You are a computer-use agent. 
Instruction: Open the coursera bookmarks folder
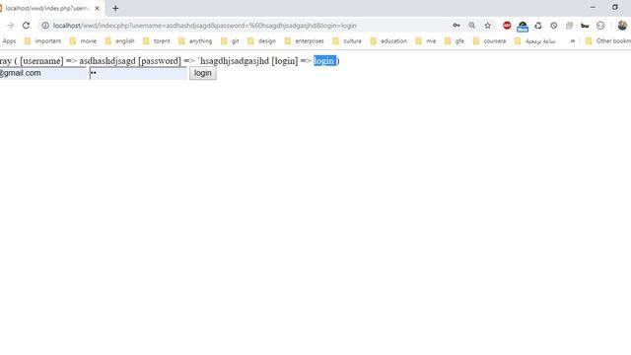pyautogui.click(x=489, y=41)
